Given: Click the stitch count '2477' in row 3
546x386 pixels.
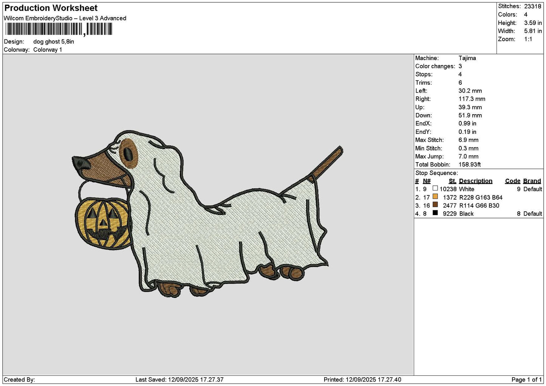Looking at the screenshot, I should click(x=450, y=206).
